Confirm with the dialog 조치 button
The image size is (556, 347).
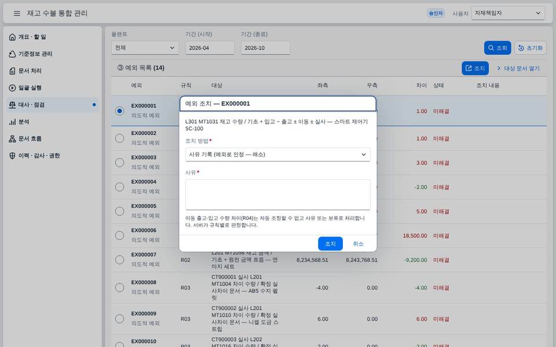330,243
